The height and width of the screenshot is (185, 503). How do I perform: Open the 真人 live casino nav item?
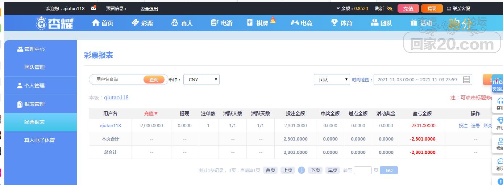(182, 23)
